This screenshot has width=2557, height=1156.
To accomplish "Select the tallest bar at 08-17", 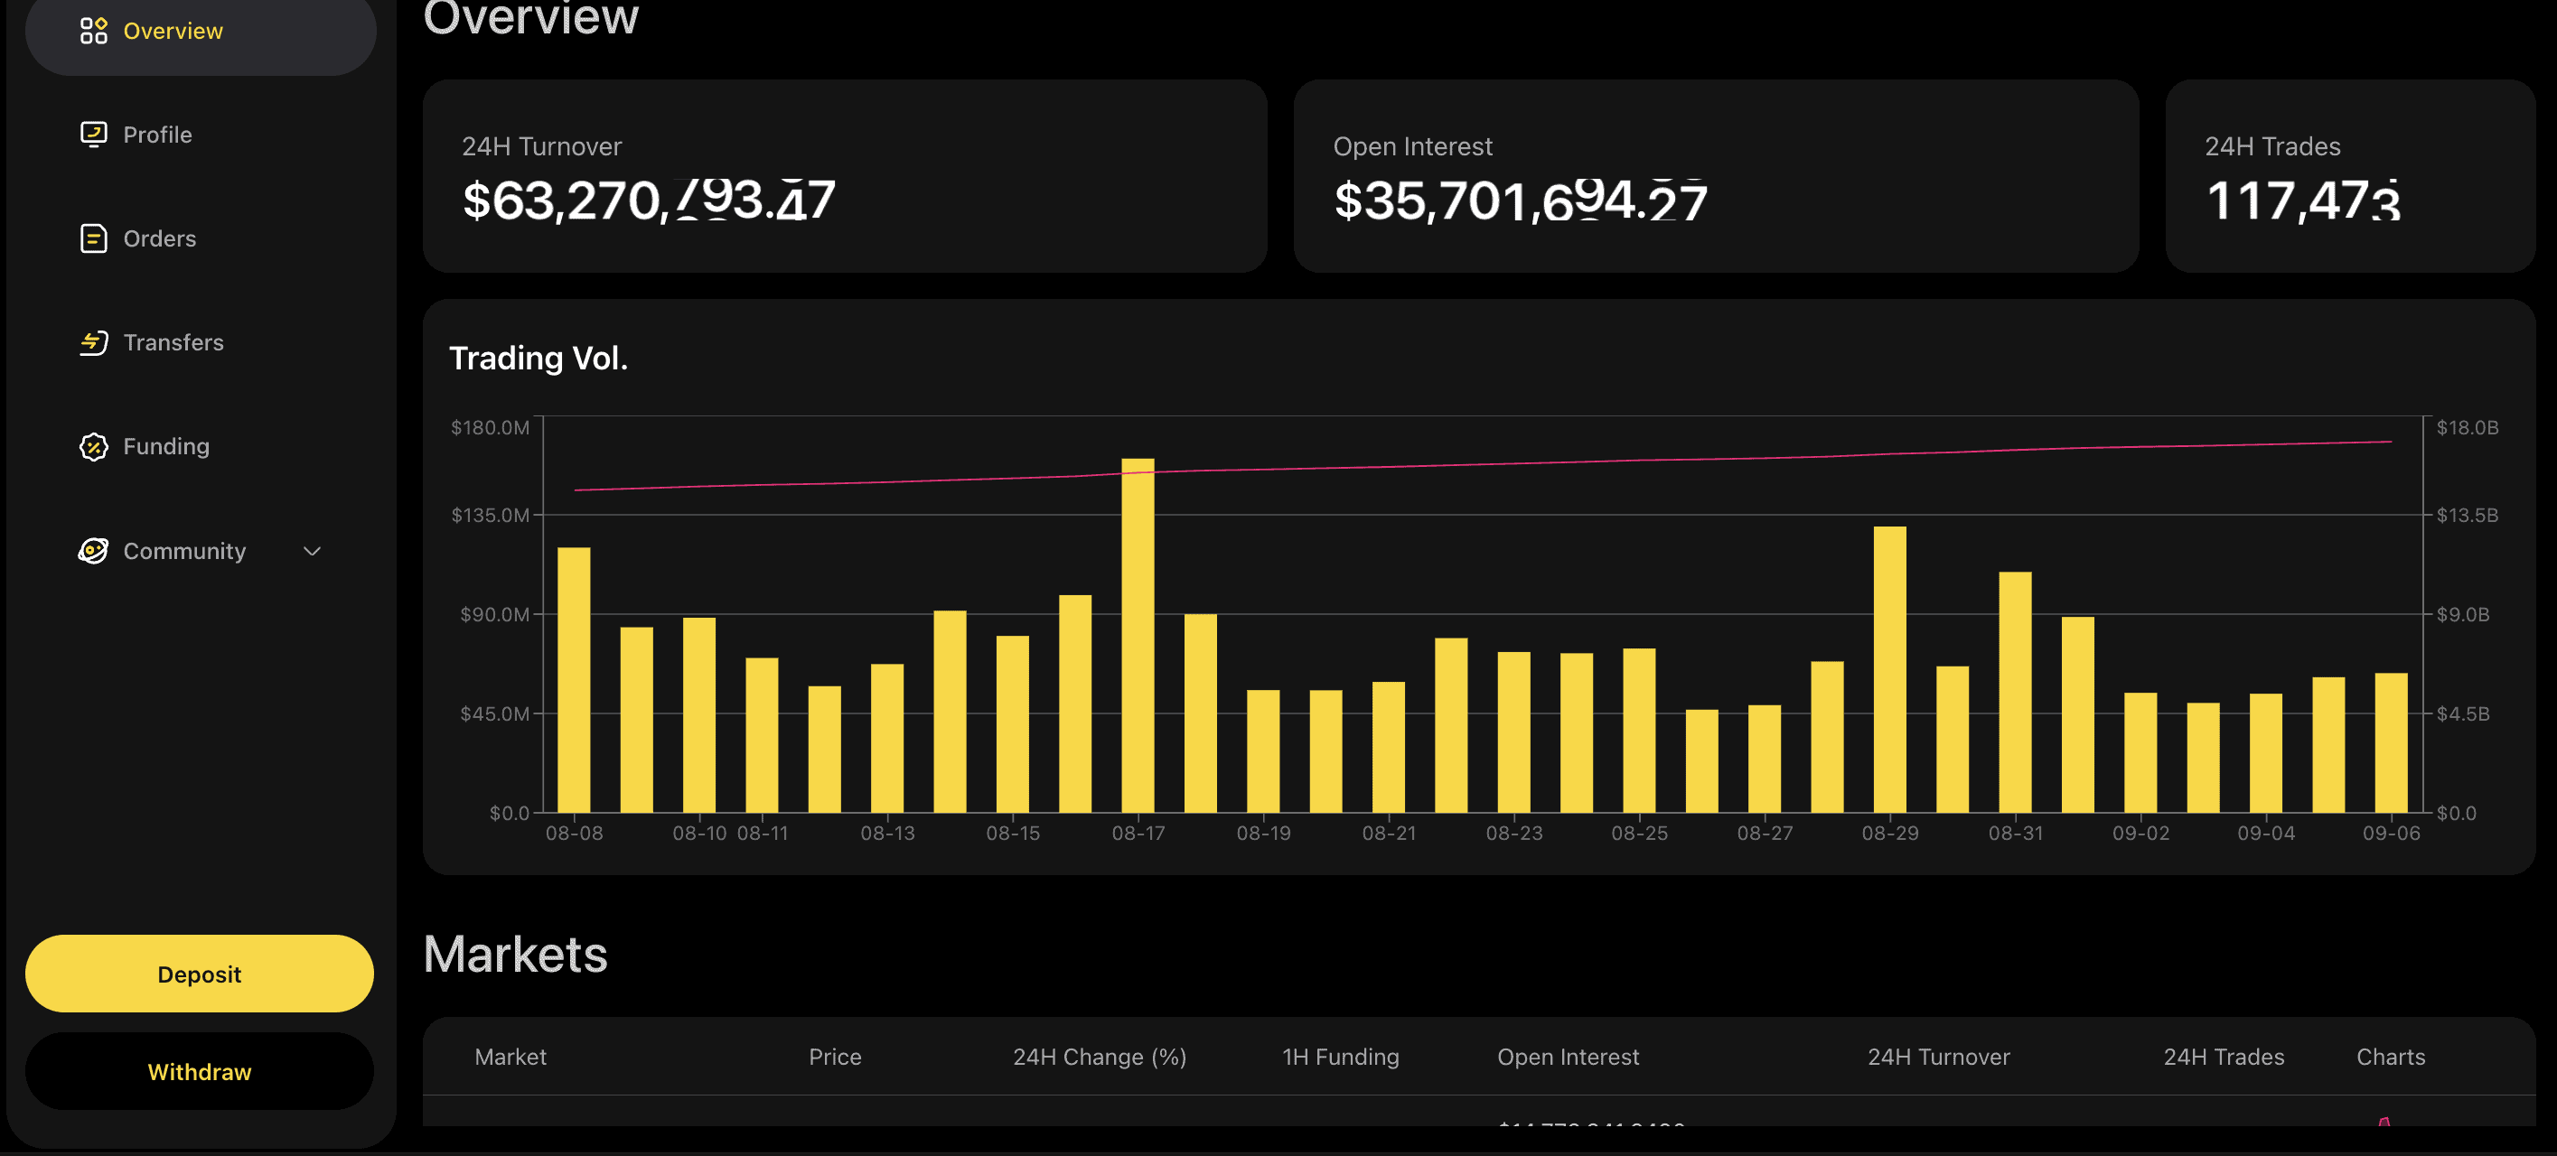I will [x=1138, y=635].
